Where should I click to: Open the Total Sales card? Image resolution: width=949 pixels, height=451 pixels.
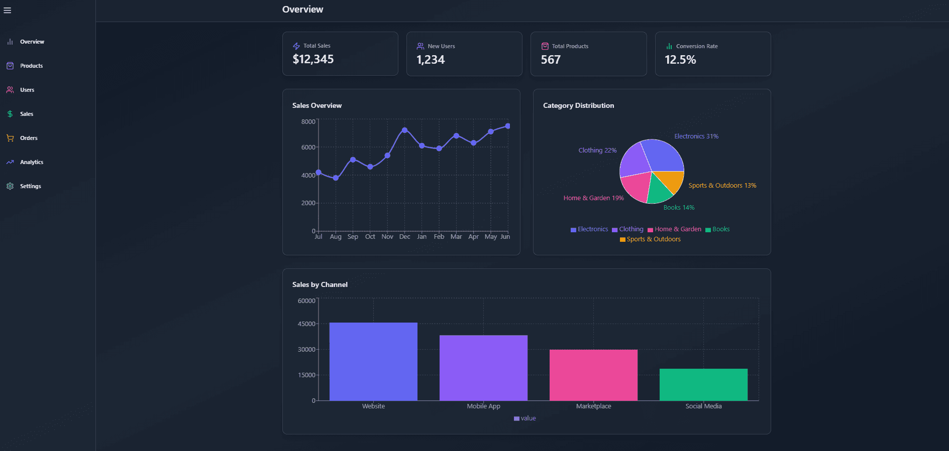click(x=340, y=54)
